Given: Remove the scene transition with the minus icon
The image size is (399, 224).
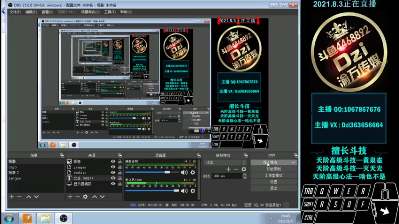Looking at the screenshot, I should tap(236, 169).
